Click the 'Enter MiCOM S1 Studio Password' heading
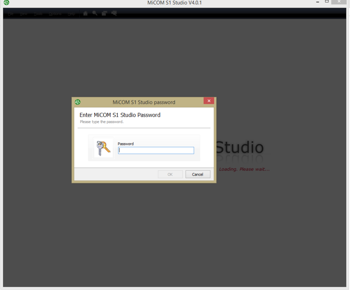 [120, 115]
